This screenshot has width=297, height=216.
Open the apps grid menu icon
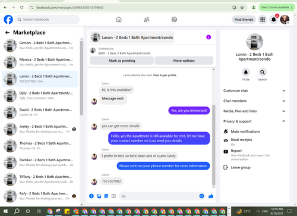263,20
